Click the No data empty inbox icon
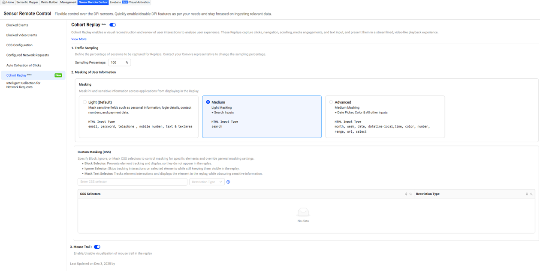 click(303, 212)
